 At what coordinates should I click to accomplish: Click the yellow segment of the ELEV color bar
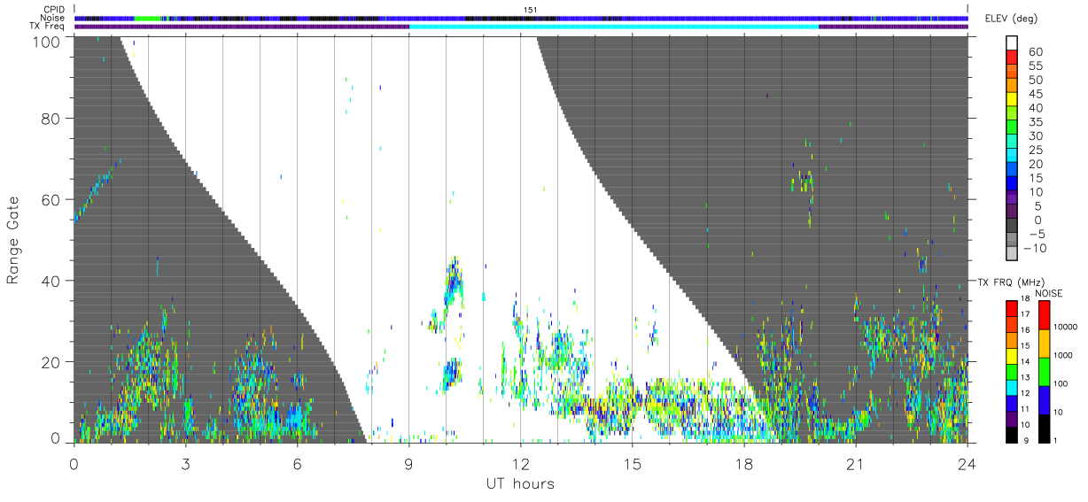pos(1012,100)
